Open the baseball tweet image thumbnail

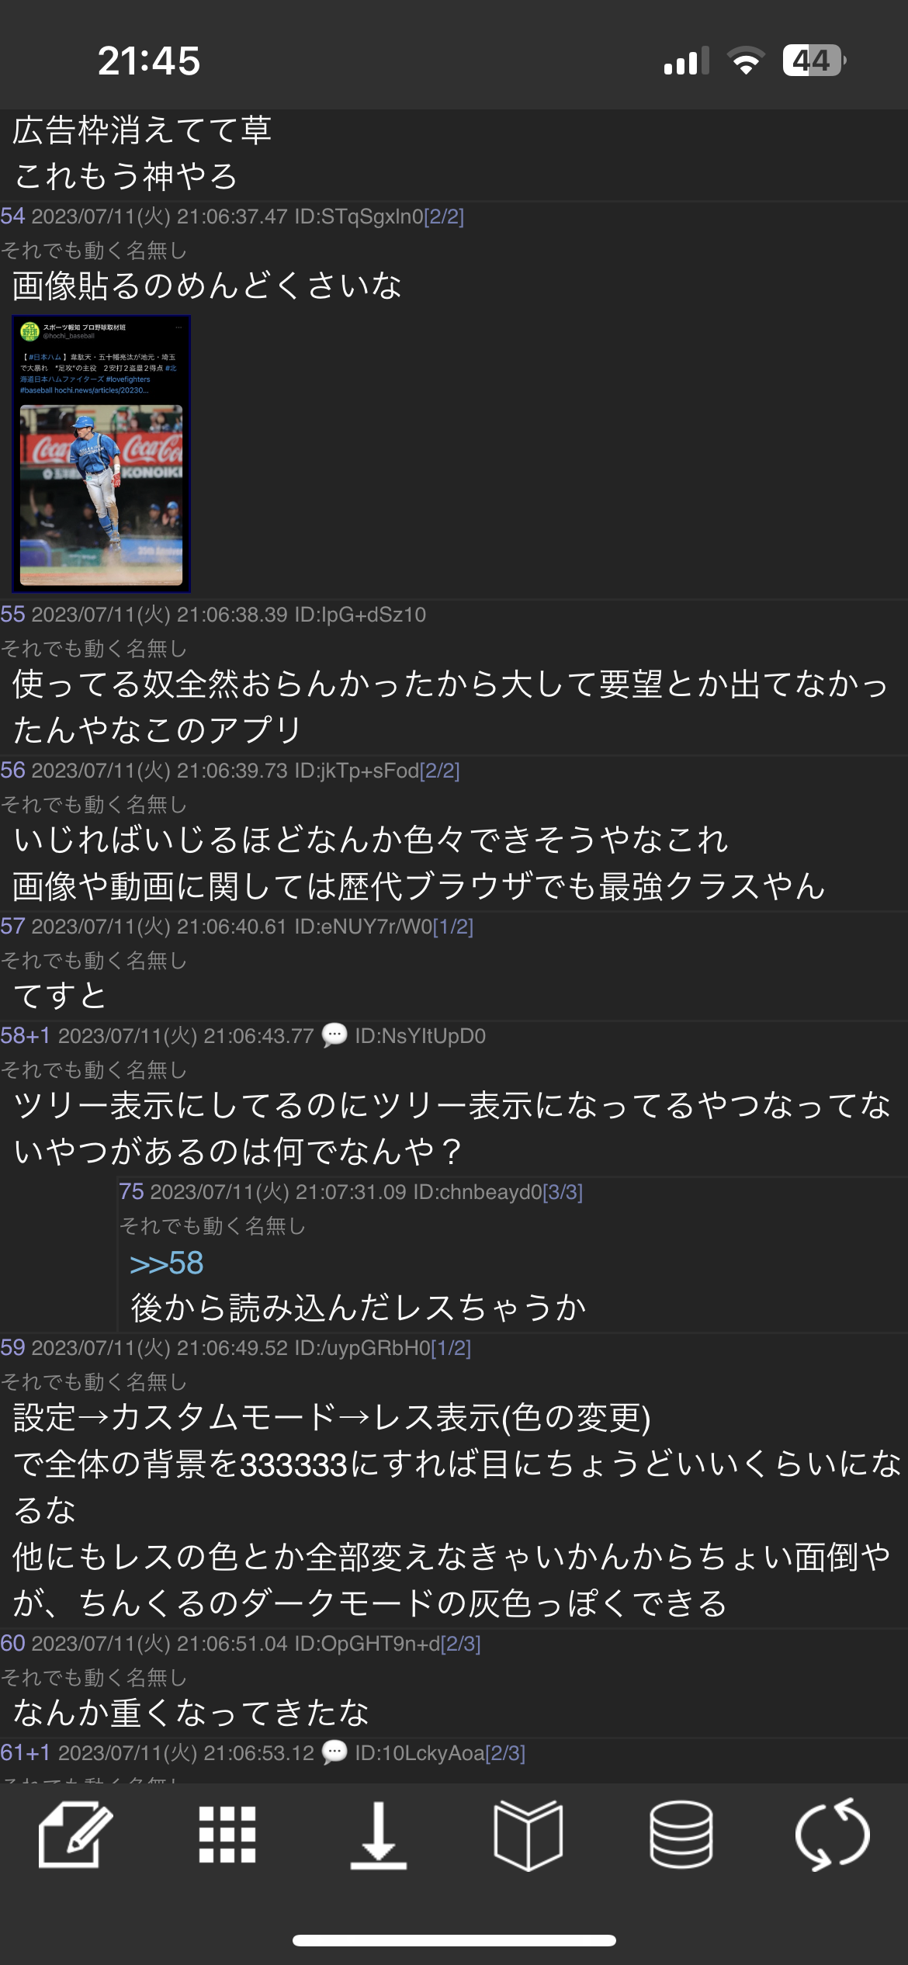(x=101, y=454)
